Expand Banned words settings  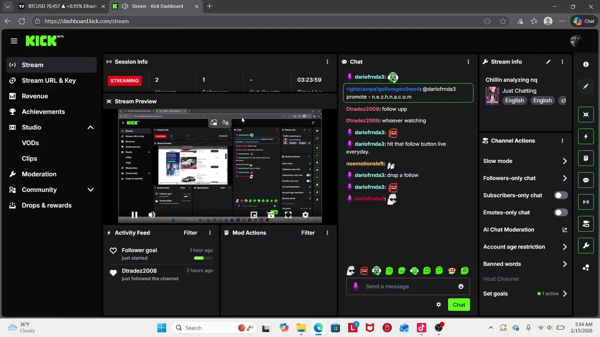(x=564, y=264)
